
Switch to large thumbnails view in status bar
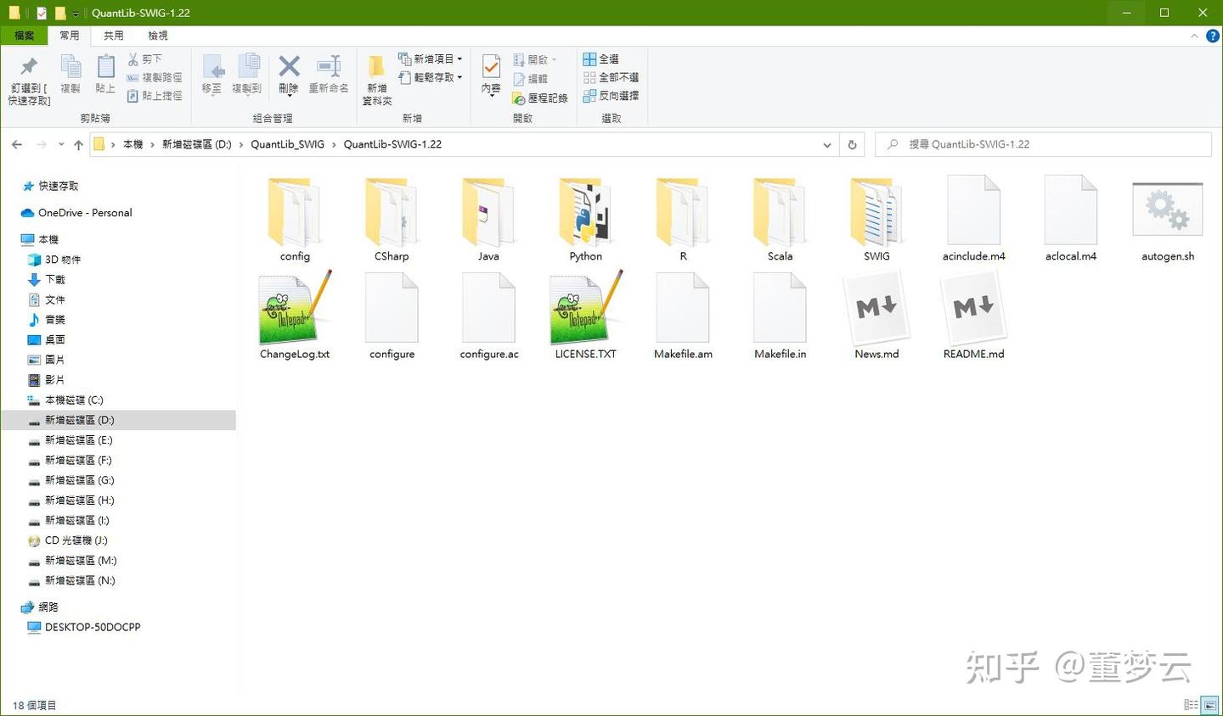pos(1208,705)
